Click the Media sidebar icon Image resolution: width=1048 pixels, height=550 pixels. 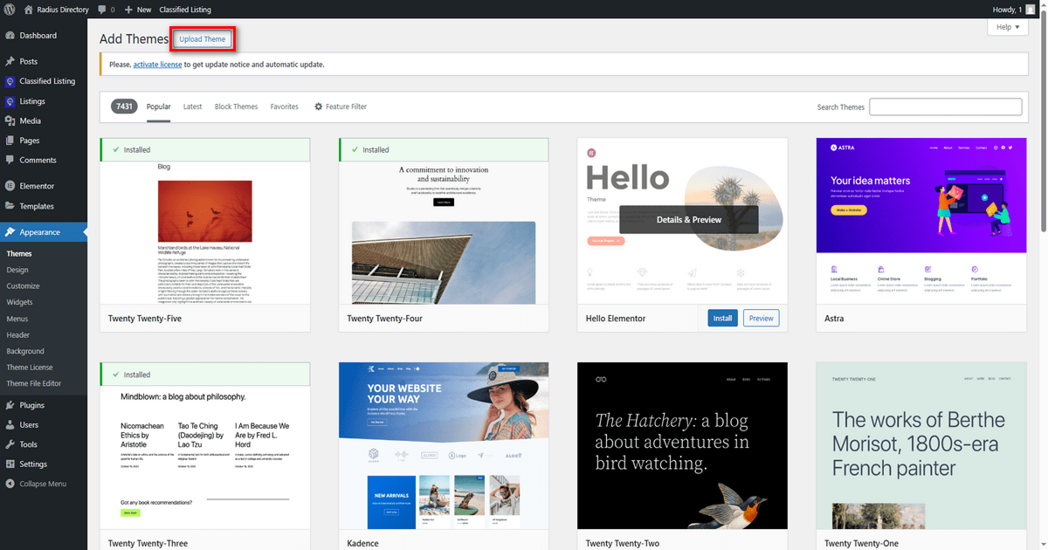coord(10,121)
